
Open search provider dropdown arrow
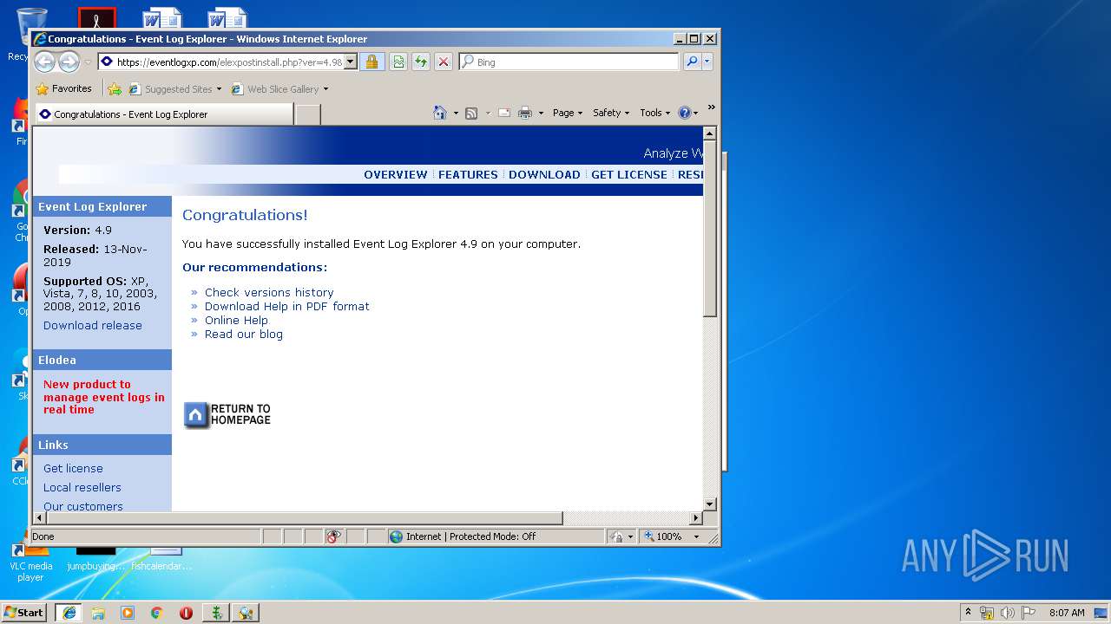click(707, 62)
